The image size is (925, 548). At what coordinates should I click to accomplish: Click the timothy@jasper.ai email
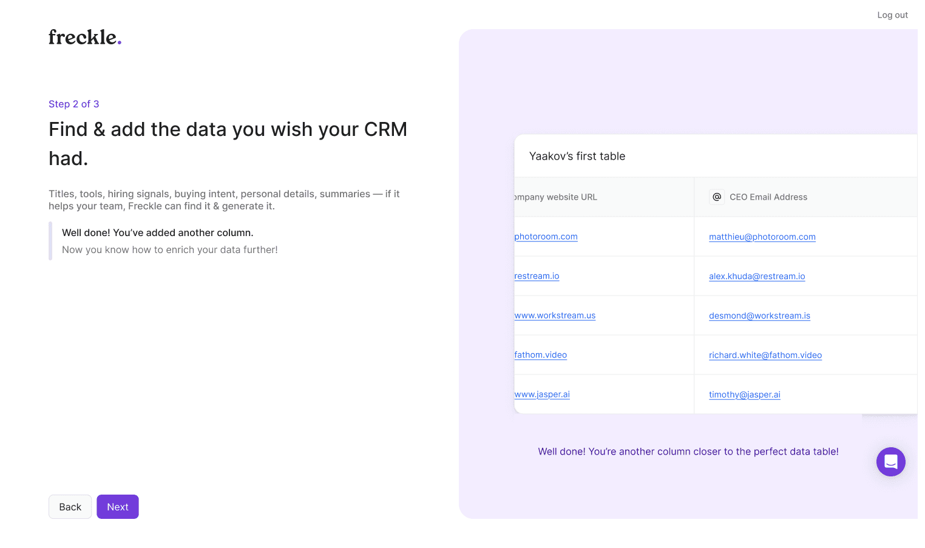[745, 394]
